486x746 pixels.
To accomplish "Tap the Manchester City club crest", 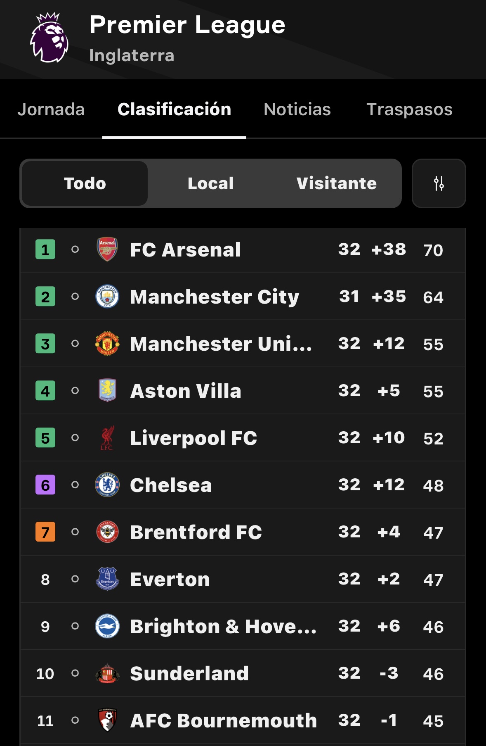I will click(107, 297).
